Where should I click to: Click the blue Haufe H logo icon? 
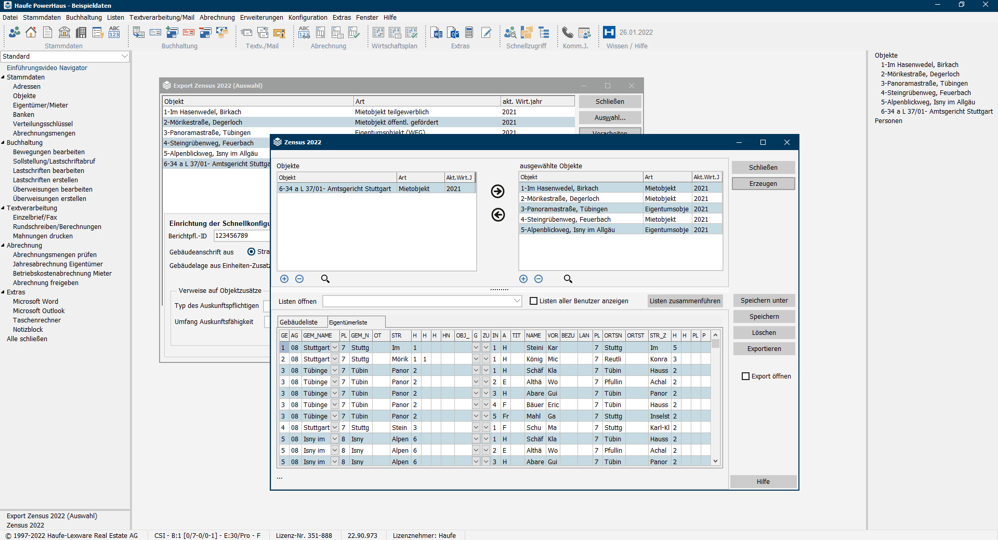coord(609,32)
